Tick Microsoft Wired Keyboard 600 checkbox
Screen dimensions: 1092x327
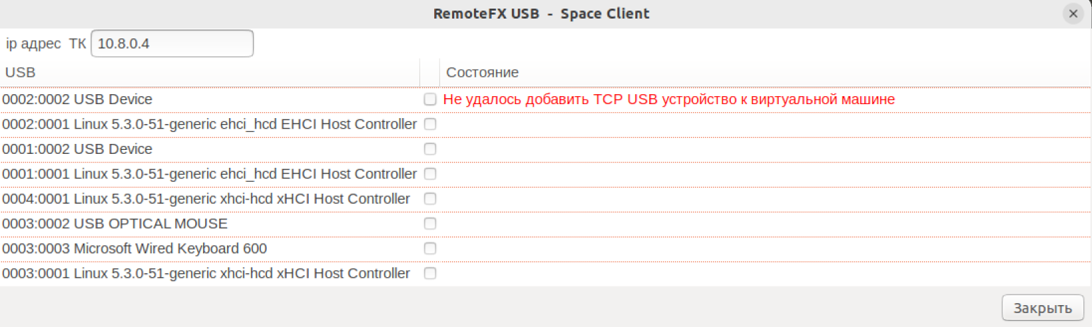coord(430,249)
